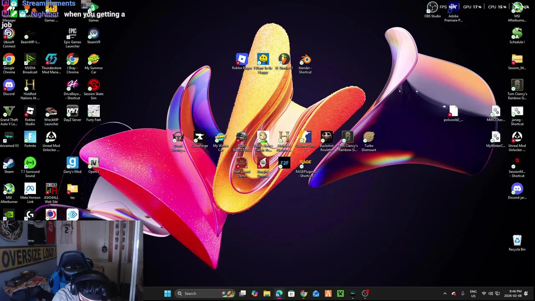
Task: Open Microsoft Store from taskbar
Action: pos(291,293)
